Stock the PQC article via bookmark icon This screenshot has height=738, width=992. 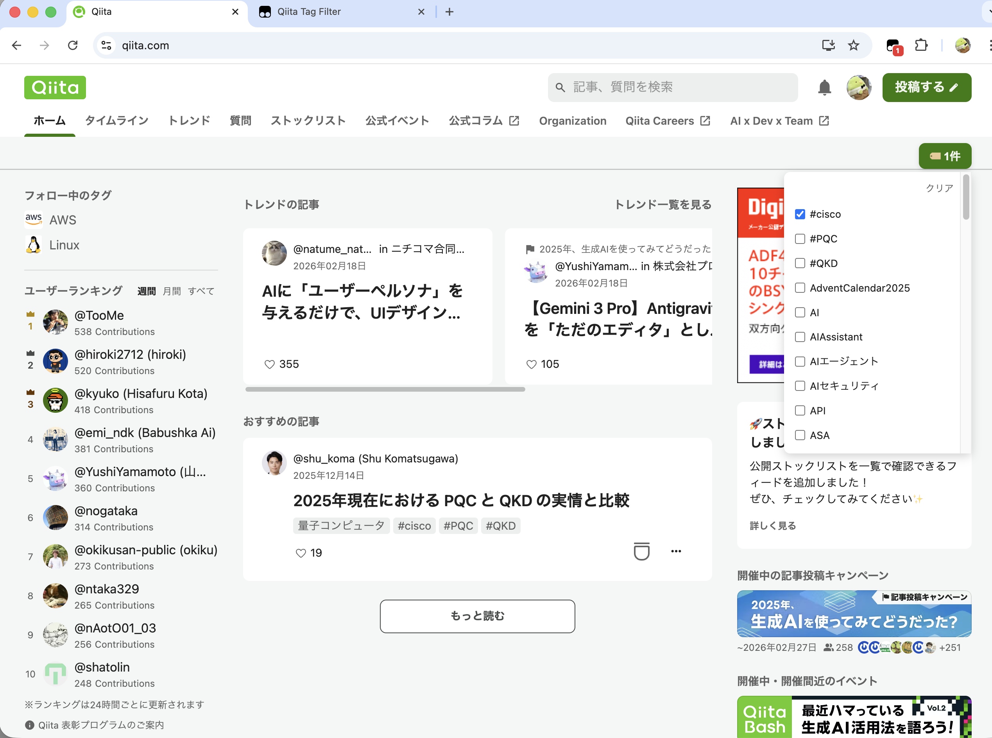641,552
